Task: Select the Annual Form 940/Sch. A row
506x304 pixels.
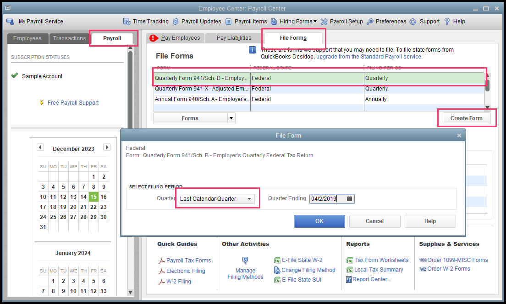Action: point(319,99)
